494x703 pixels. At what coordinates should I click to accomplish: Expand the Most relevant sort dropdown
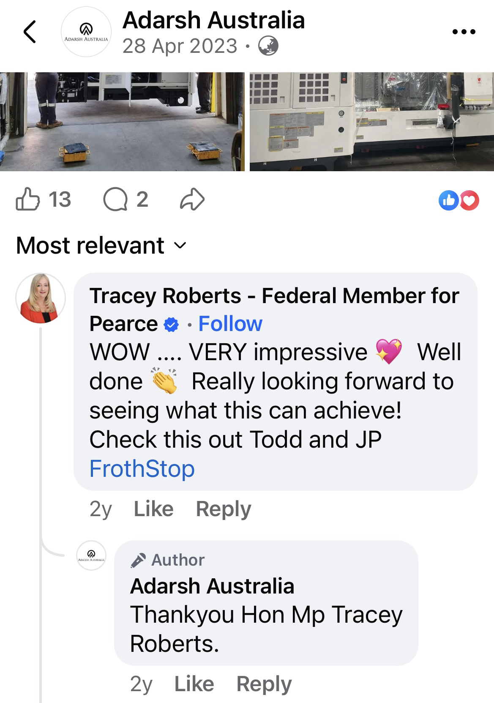(101, 245)
